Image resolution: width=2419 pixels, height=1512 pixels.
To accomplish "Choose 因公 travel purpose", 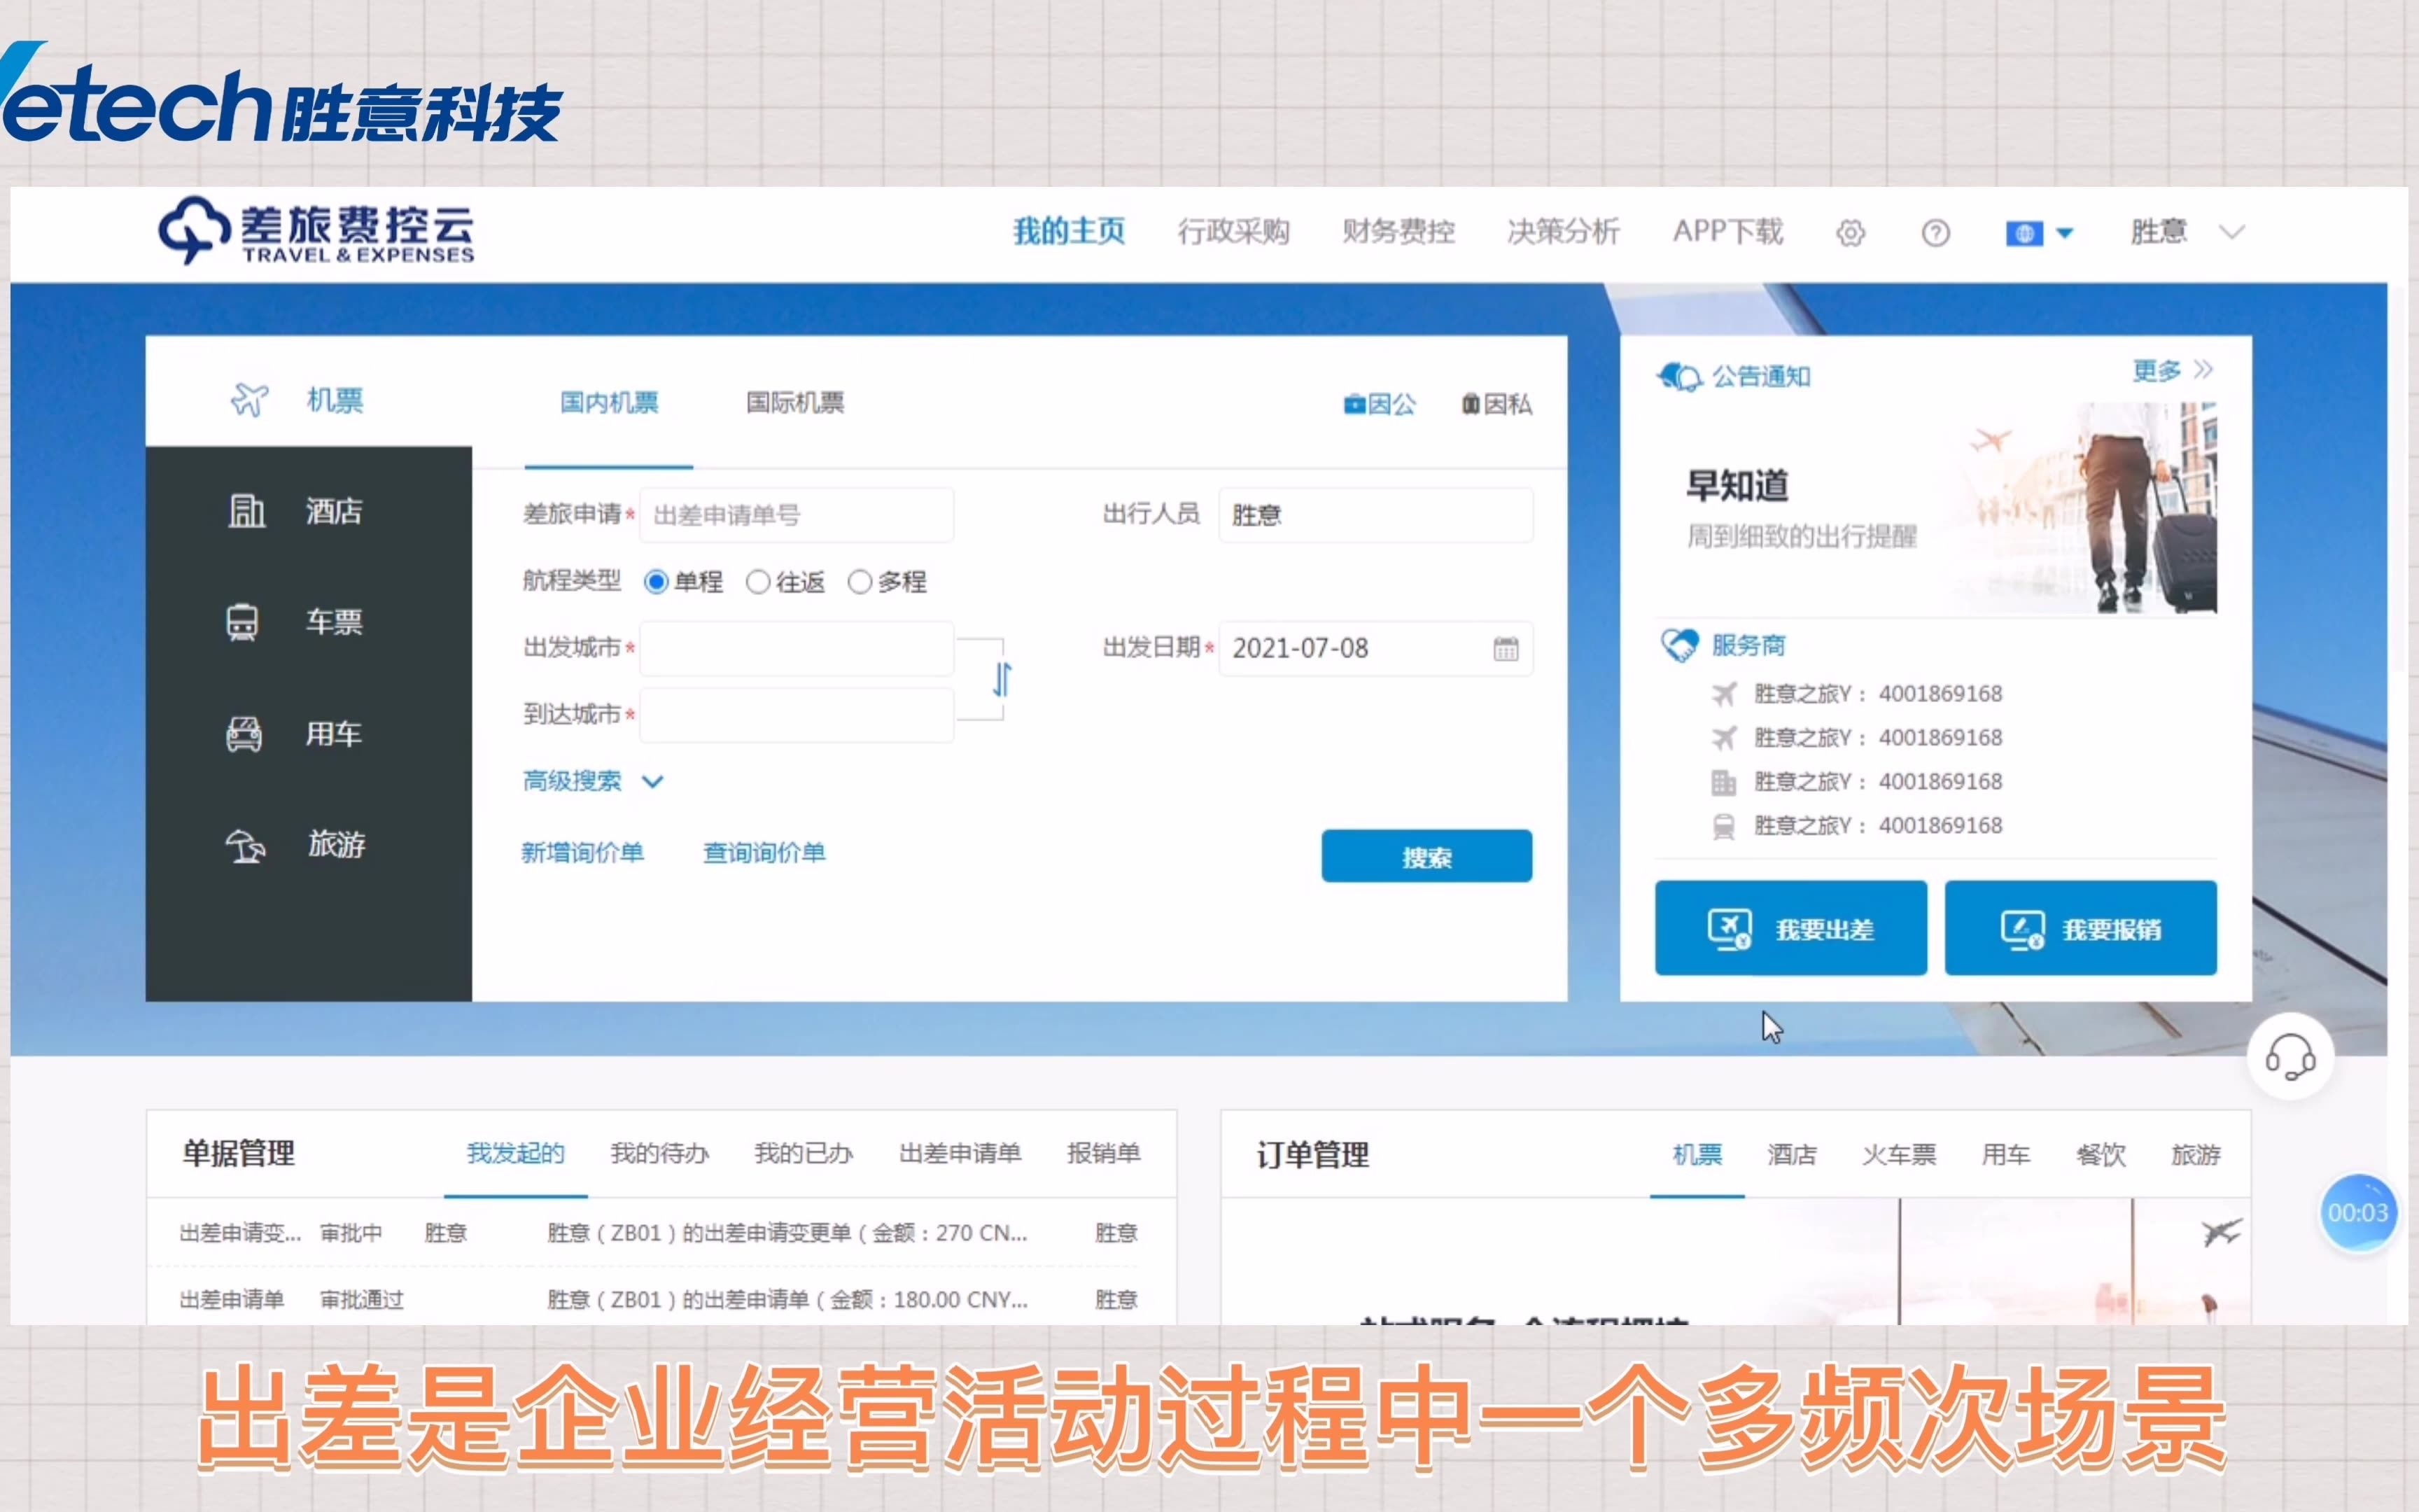I will click(1380, 404).
